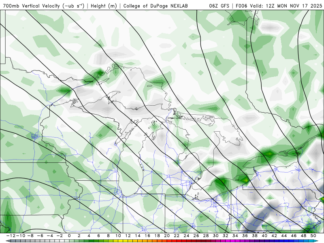Click the "Height (m)" header label
The image size is (324, 243).
pos(104,6)
